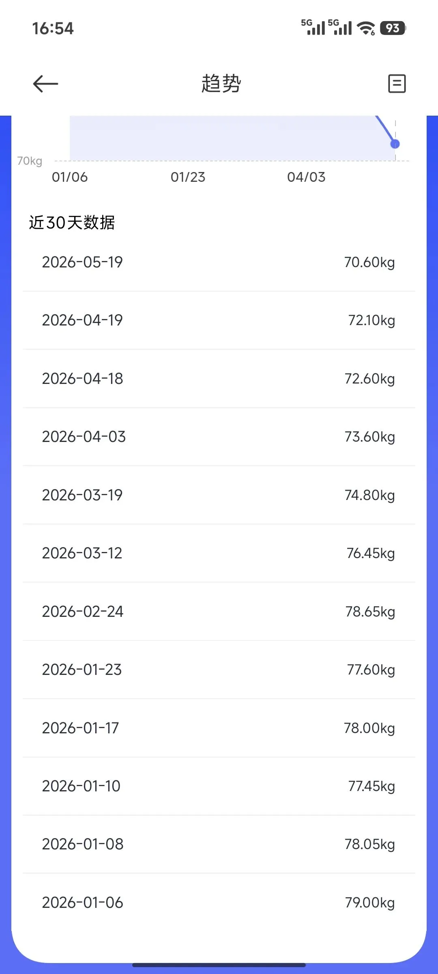The height and width of the screenshot is (974, 438).
Task: Select the 2026-03-19 weight row
Action: pyautogui.click(x=219, y=495)
